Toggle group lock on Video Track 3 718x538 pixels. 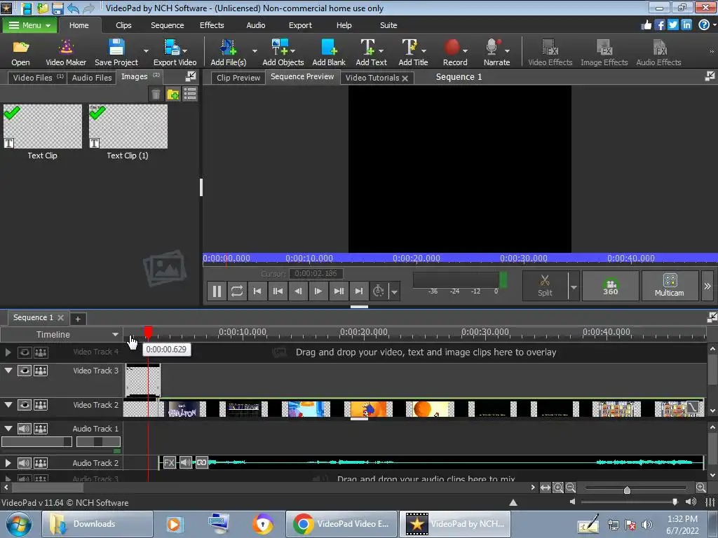[41, 371]
